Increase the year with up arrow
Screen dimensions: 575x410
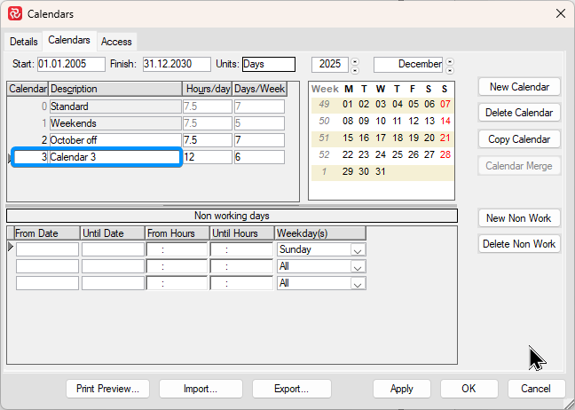(356, 60)
